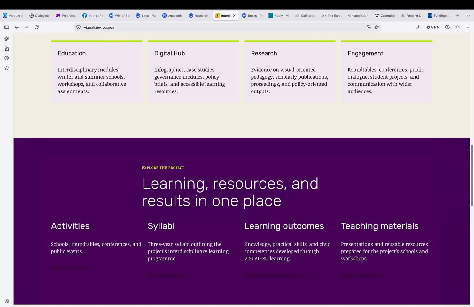
Task: Go back to the previous page
Action: pos(17,27)
